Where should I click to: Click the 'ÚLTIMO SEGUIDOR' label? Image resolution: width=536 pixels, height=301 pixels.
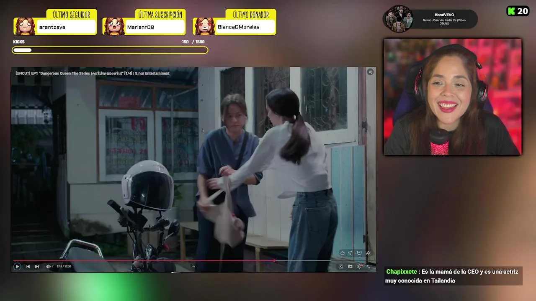coord(71,15)
